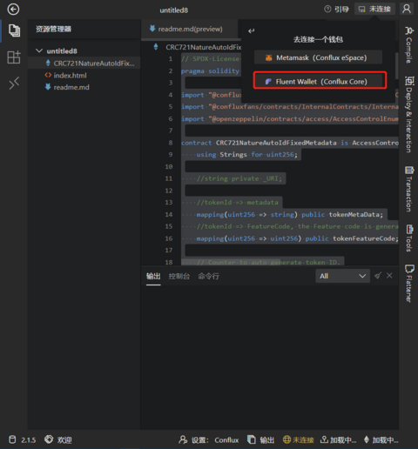Collapse the untitled8 folder
This screenshot has width=418, height=449.
click(39, 50)
